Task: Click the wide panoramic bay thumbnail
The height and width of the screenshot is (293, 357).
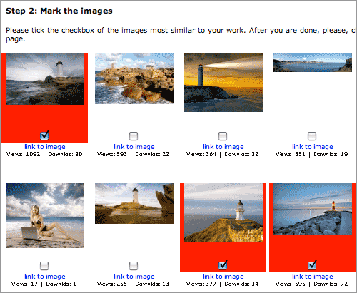Action: (313, 63)
